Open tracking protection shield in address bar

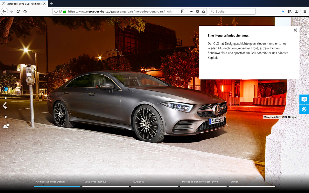pyautogui.click(x=60, y=11)
